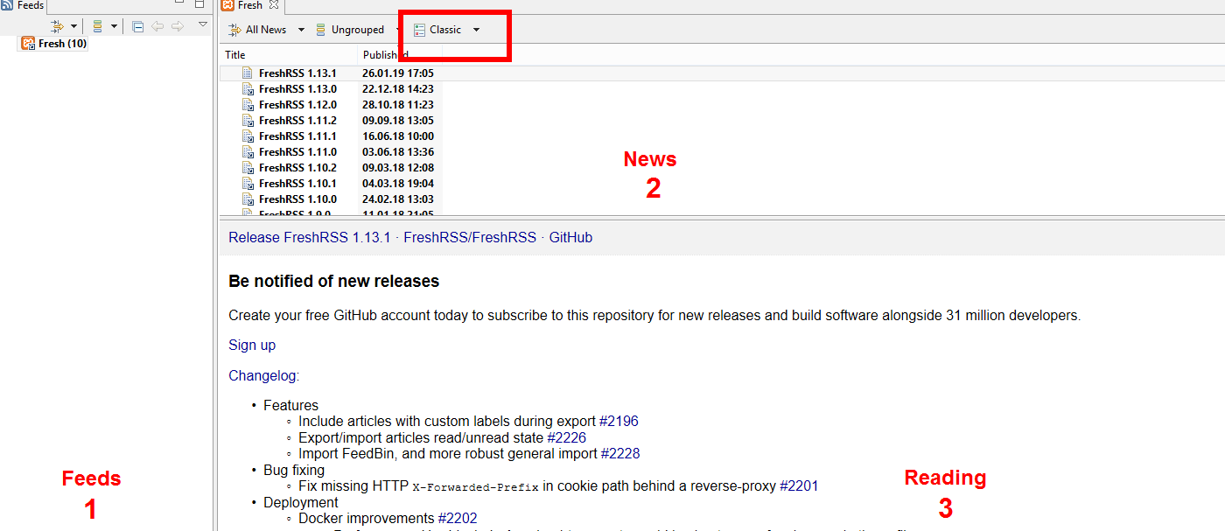The height and width of the screenshot is (531, 1225).
Task: Click the date 16.06.18 10:00
Action: [x=398, y=136]
